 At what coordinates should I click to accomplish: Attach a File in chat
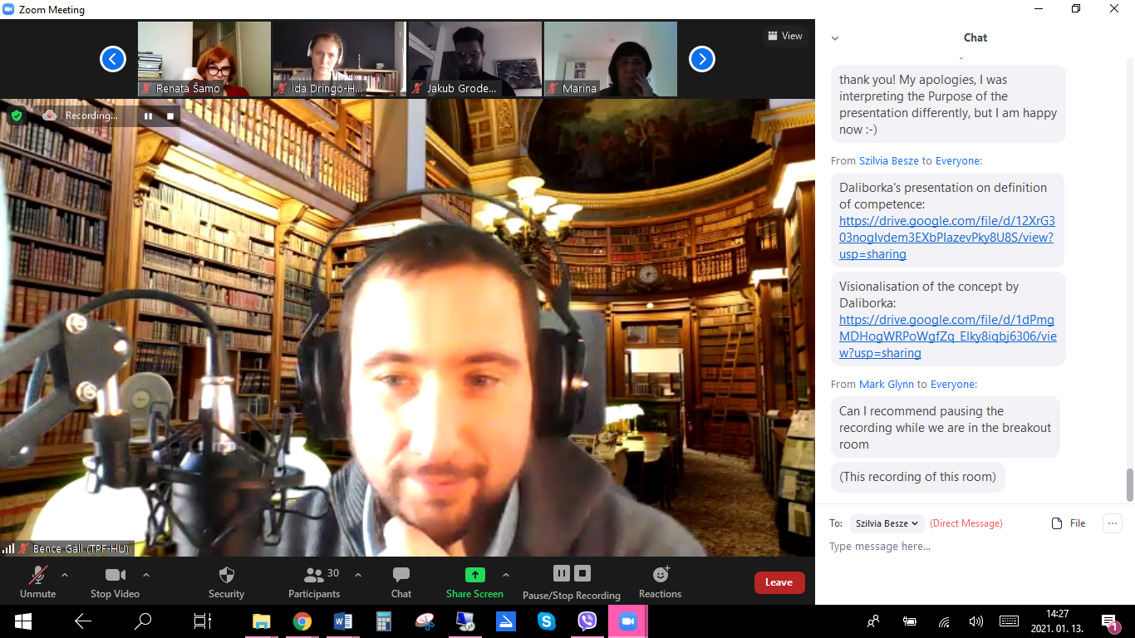point(1069,523)
